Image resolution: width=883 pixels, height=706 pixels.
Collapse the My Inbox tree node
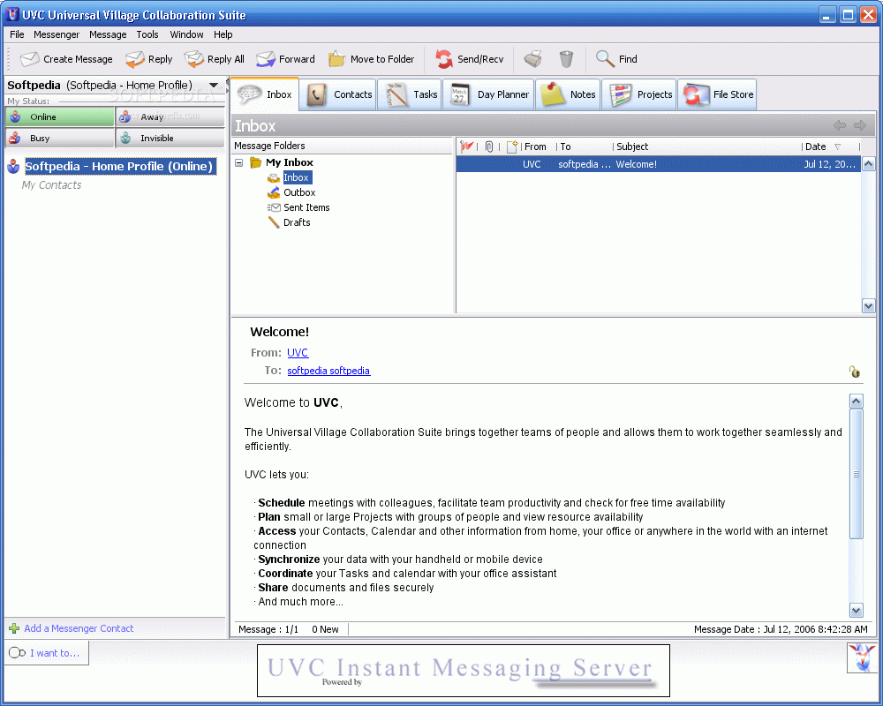click(238, 162)
